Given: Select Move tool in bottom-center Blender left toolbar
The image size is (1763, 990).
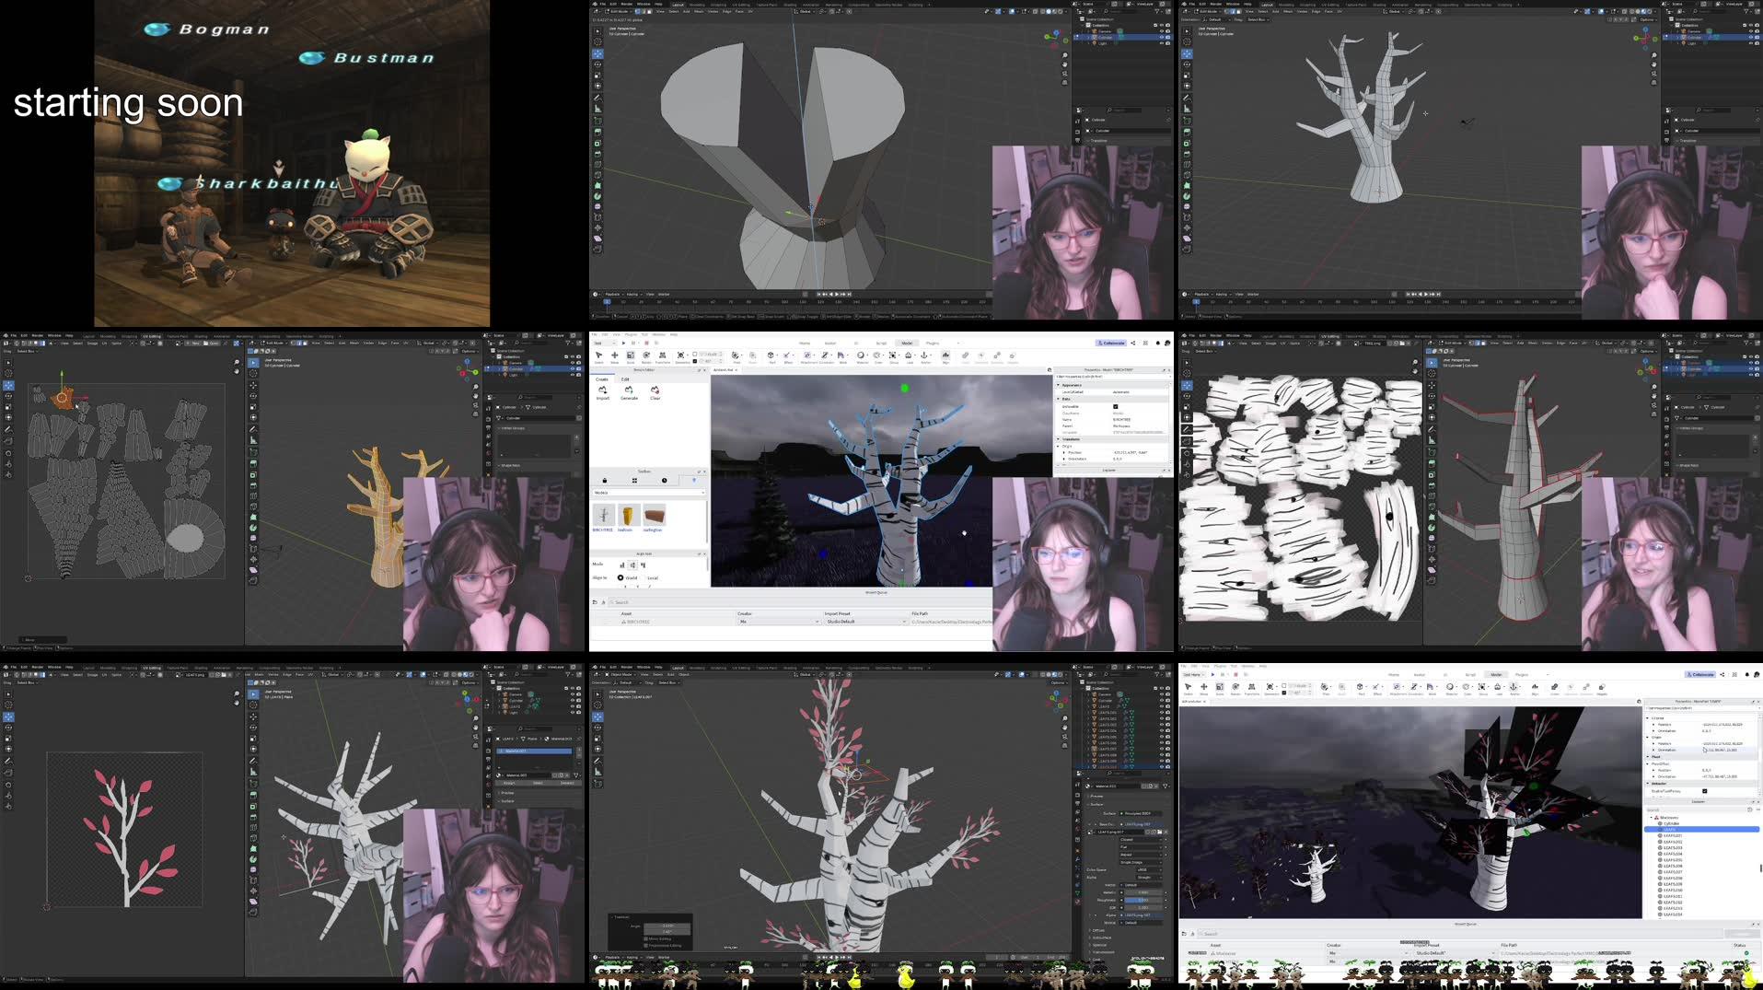Looking at the screenshot, I should click(597, 716).
